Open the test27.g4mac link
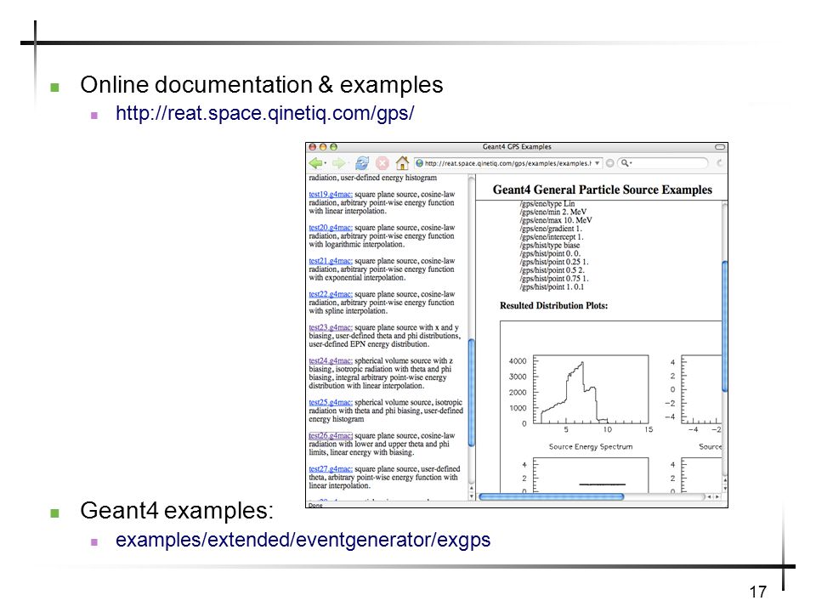 coord(331,469)
